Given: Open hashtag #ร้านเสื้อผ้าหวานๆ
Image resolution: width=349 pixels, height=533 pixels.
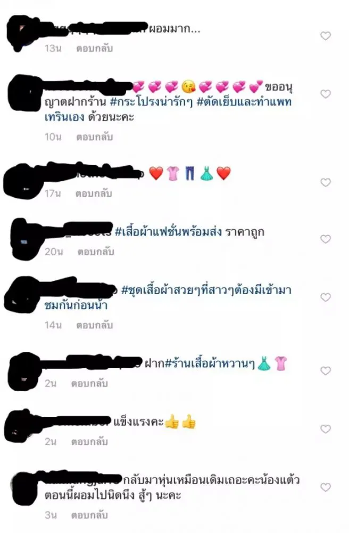Looking at the screenshot, I should (210, 364).
